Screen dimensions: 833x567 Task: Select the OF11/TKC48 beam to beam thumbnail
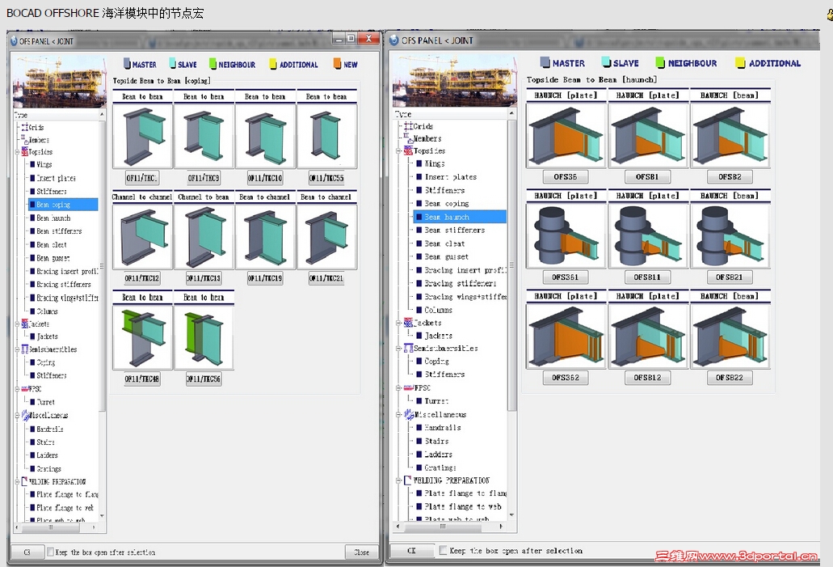click(142, 336)
